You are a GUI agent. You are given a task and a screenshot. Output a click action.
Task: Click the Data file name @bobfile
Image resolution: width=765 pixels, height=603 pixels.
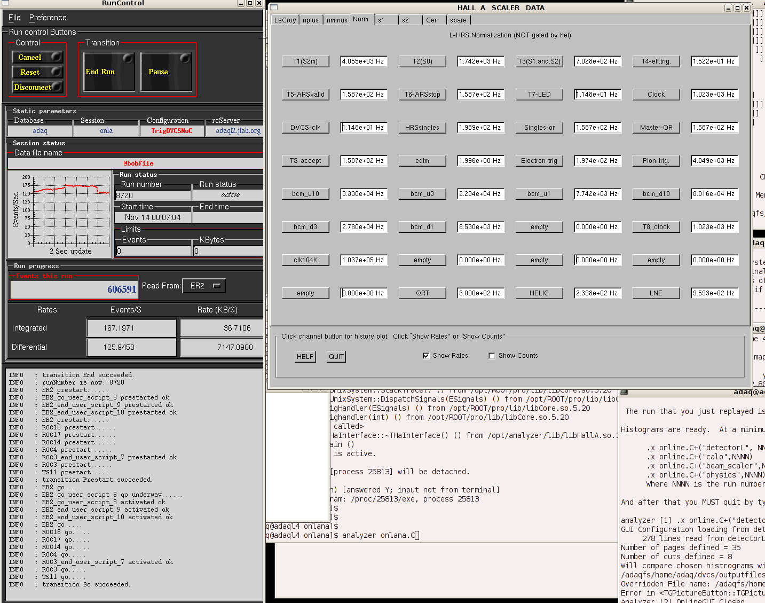138,163
